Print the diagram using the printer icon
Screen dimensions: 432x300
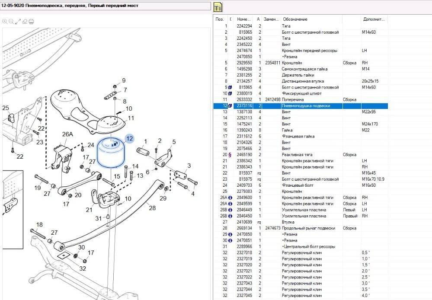click(32, 21)
